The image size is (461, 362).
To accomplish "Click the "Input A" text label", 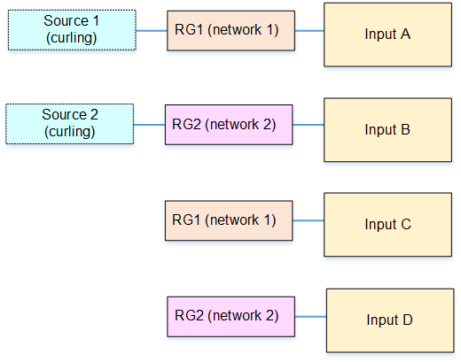I will 387,34.
